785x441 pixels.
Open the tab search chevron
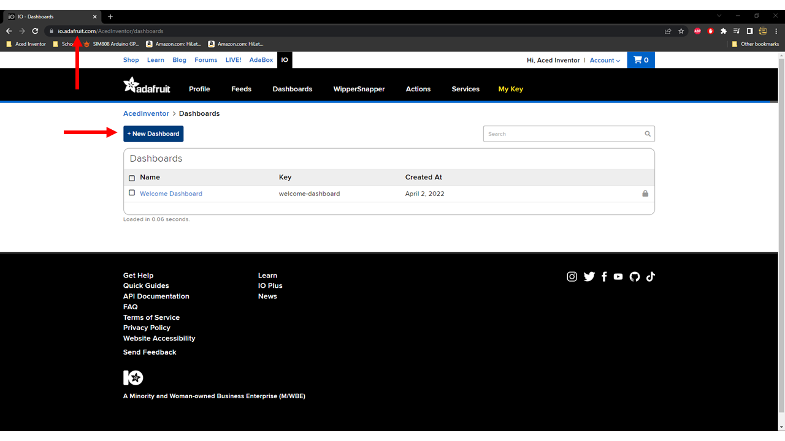[x=719, y=16]
